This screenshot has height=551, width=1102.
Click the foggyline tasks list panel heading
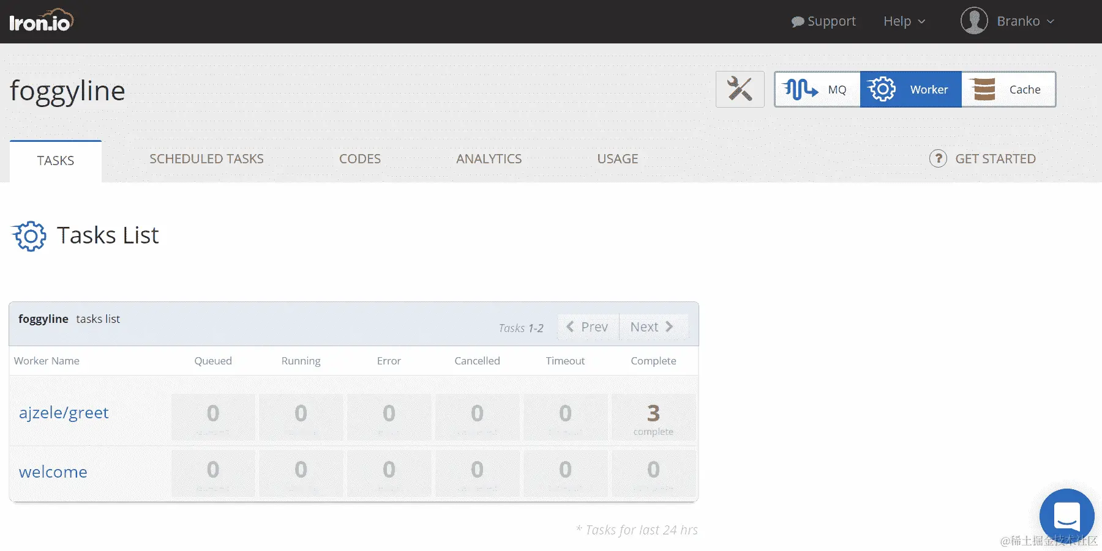[69, 319]
